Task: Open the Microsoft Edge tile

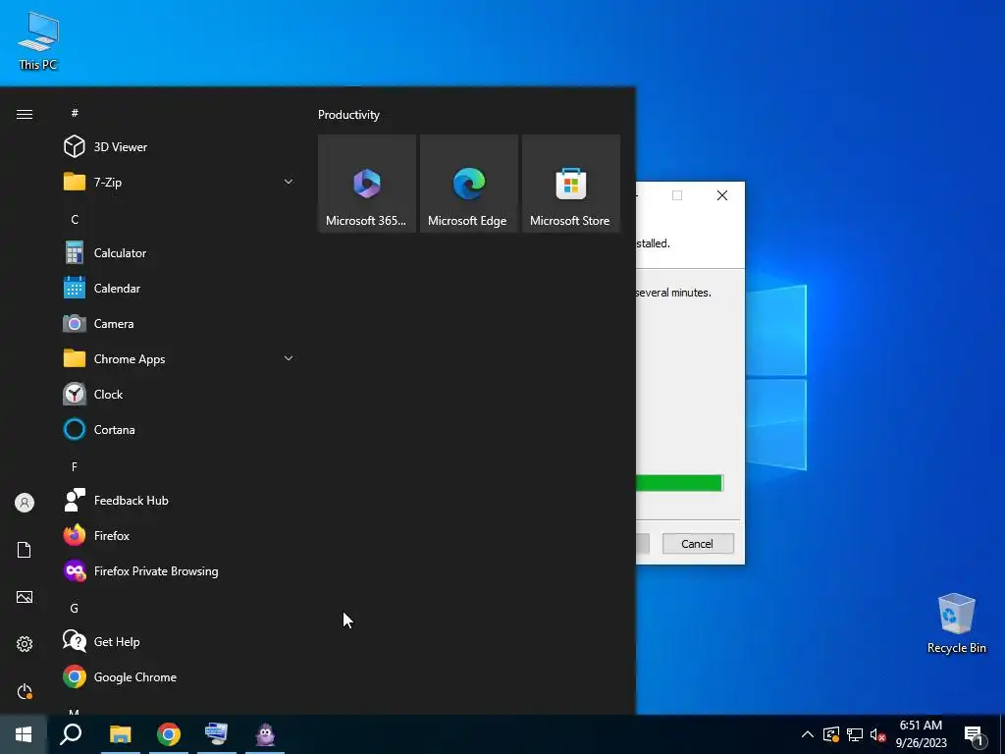Action: (468, 184)
